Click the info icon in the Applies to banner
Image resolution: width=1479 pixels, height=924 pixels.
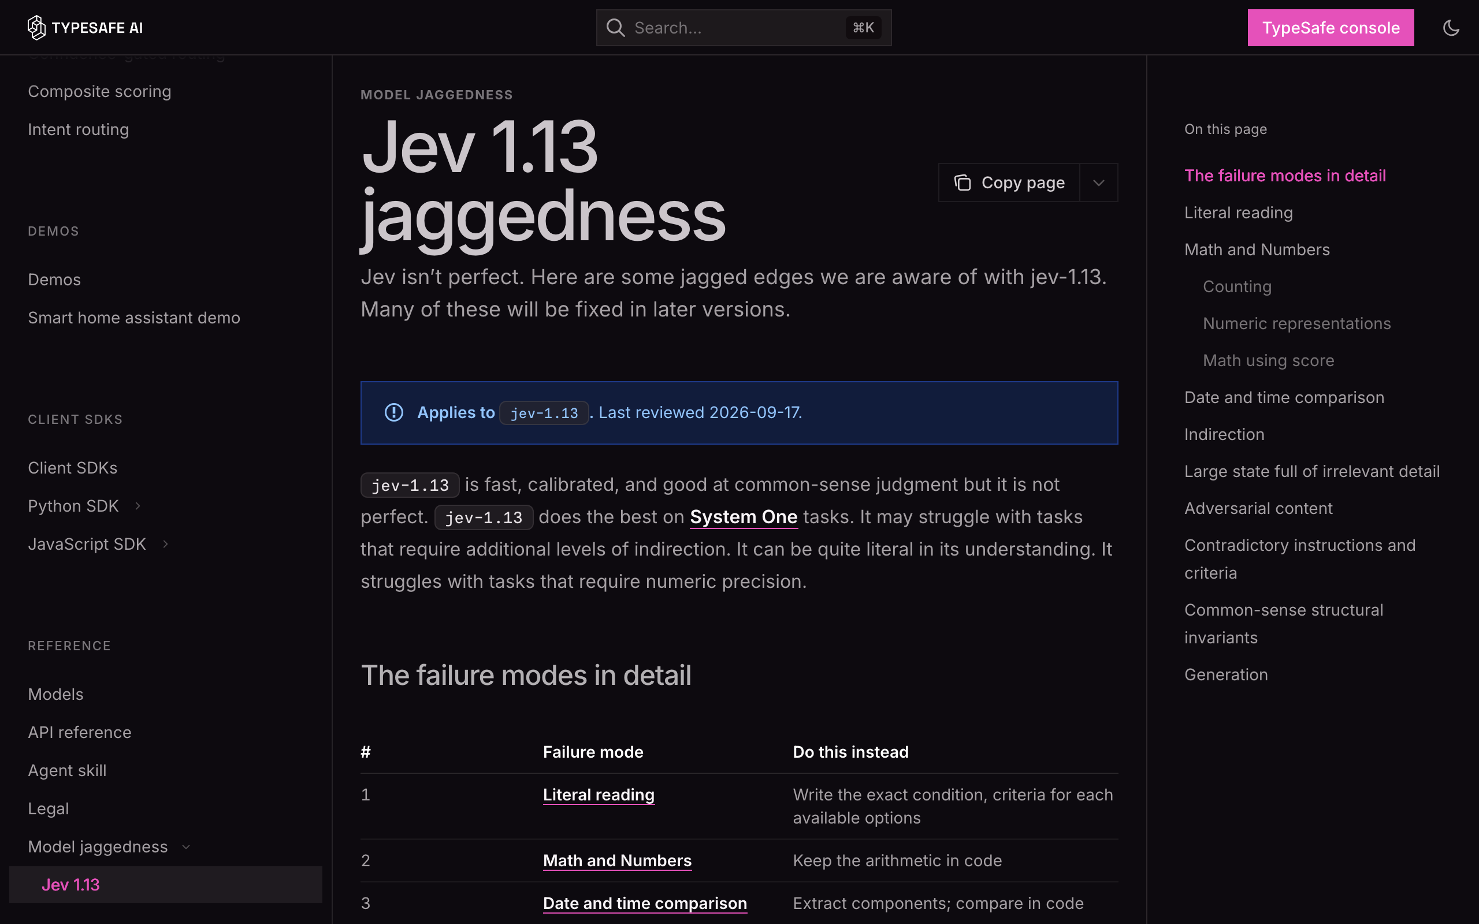(393, 412)
